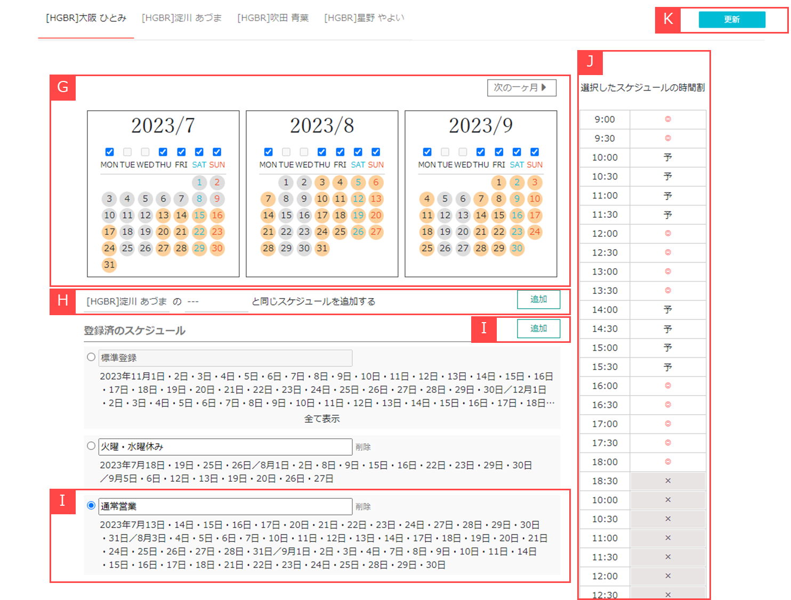This screenshot has height=600, width=791.
Task: Delete the 通常営業 schedule via 削除
Action: click(x=363, y=507)
